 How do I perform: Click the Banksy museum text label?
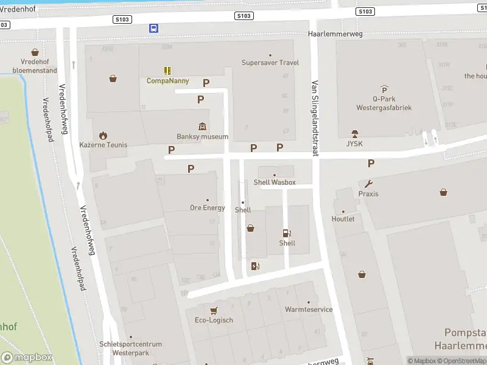(203, 136)
